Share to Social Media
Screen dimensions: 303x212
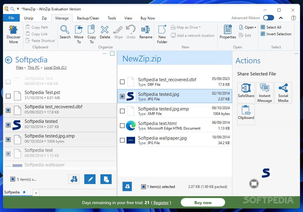[283, 93]
